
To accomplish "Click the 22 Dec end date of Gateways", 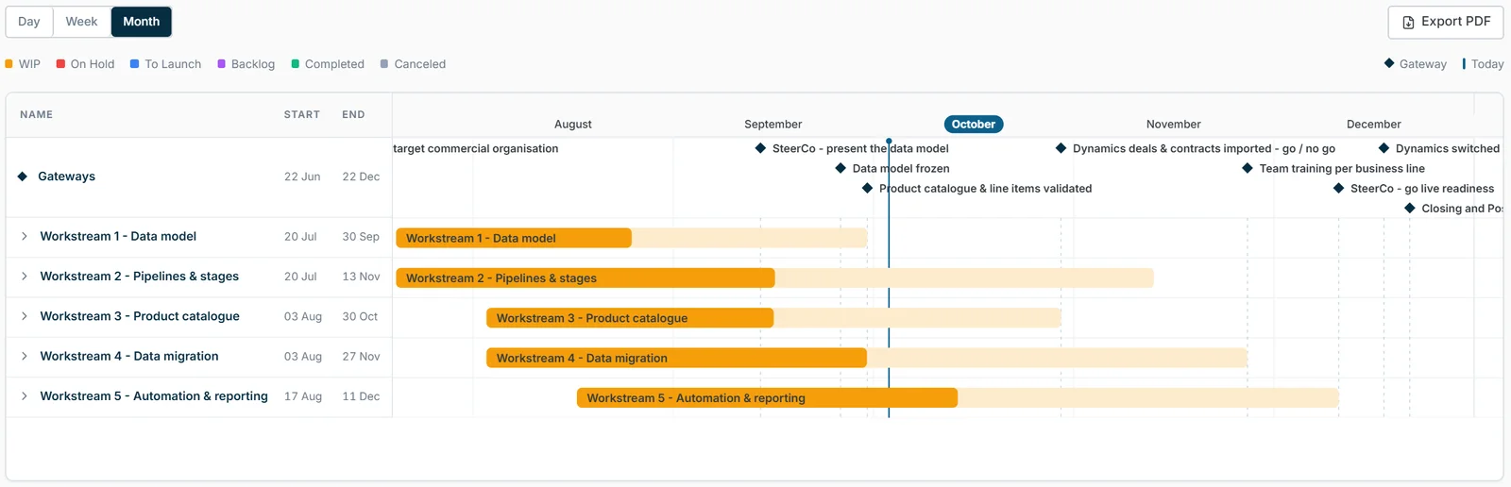I will tap(361, 176).
